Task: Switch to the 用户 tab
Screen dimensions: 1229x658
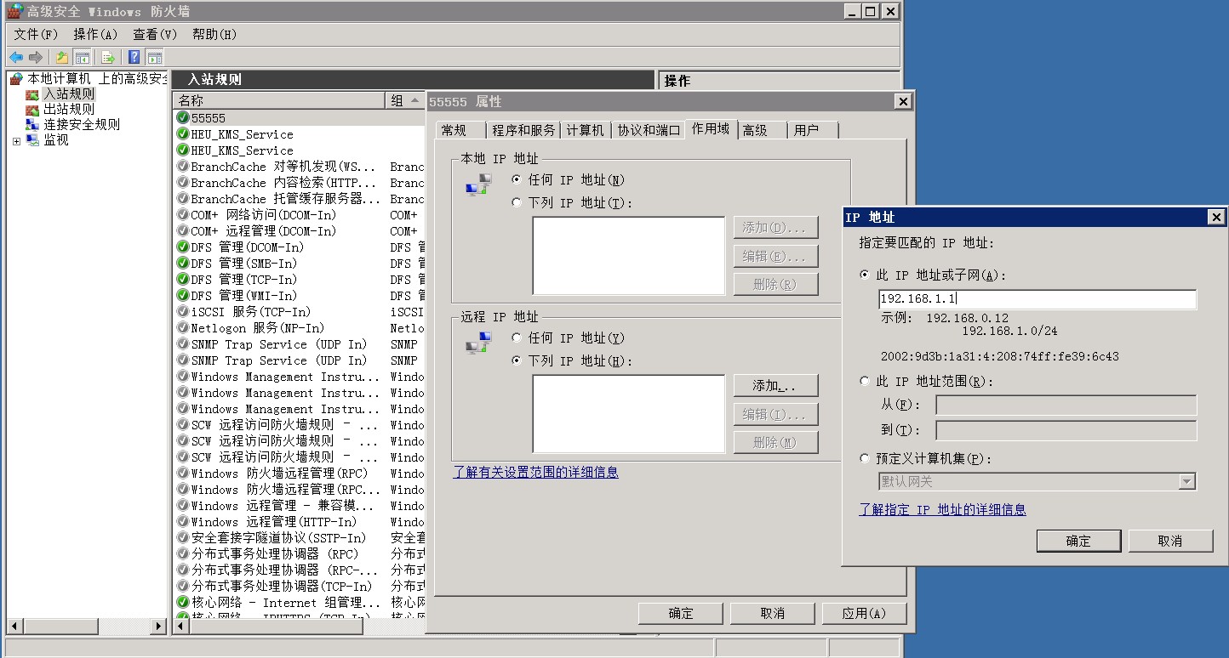Action: point(813,130)
